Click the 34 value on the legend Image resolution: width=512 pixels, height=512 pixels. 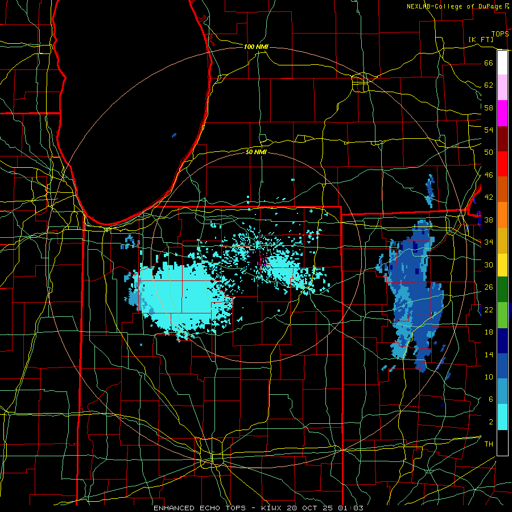(x=489, y=242)
